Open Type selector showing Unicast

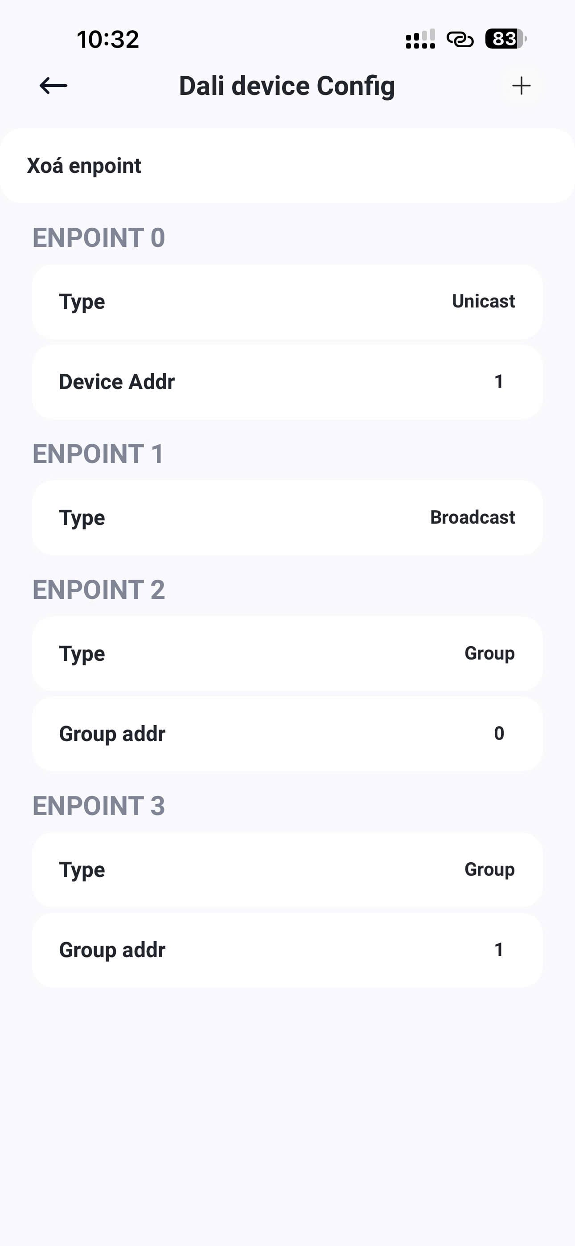(x=287, y=301)
